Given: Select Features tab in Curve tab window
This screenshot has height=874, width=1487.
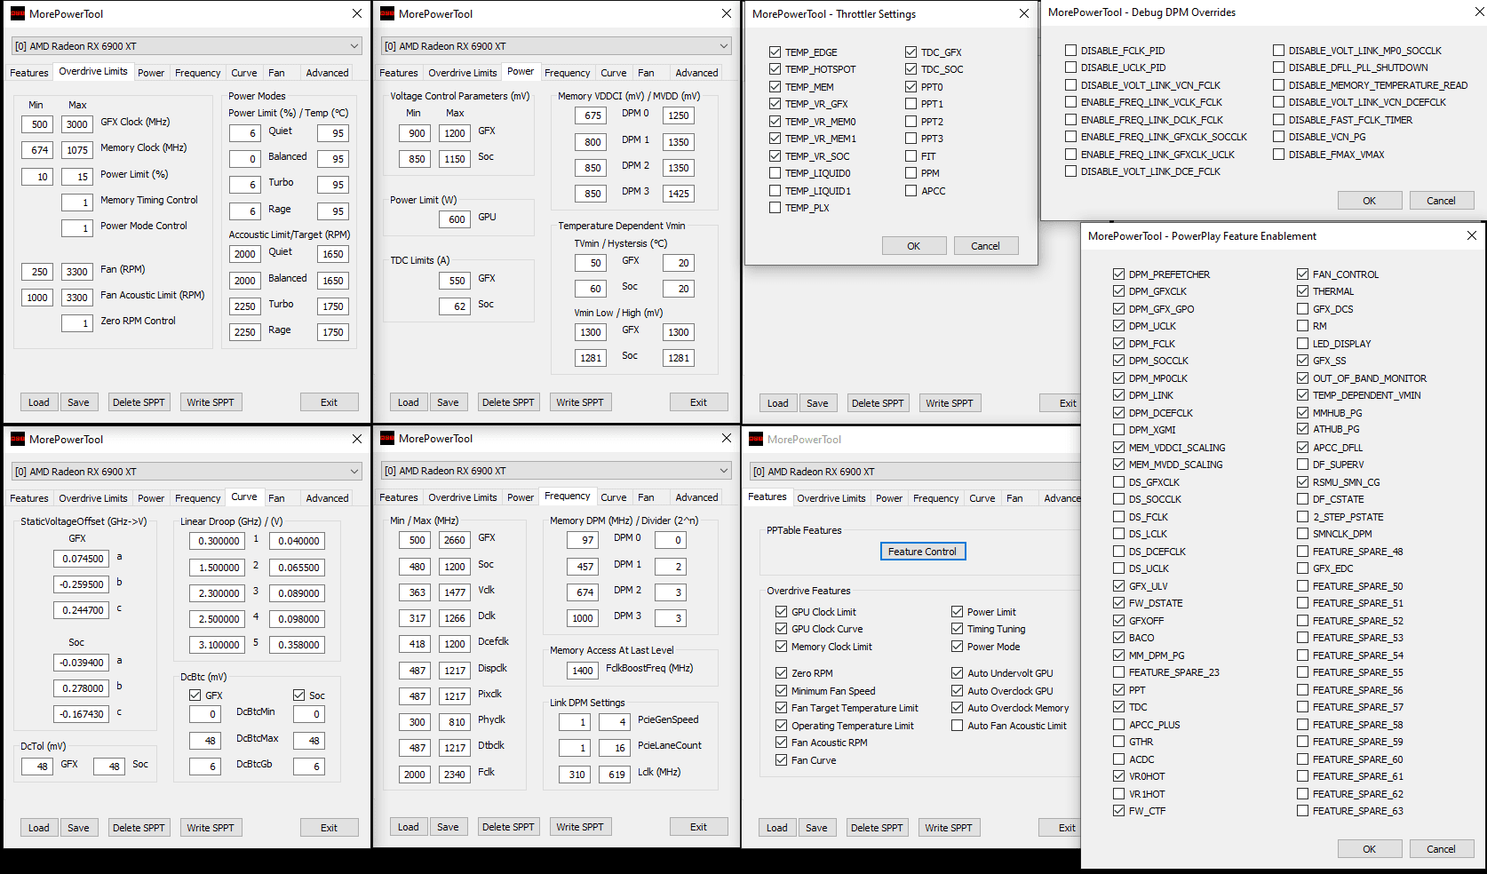Looking at the screenshot, I should point(28,498).
